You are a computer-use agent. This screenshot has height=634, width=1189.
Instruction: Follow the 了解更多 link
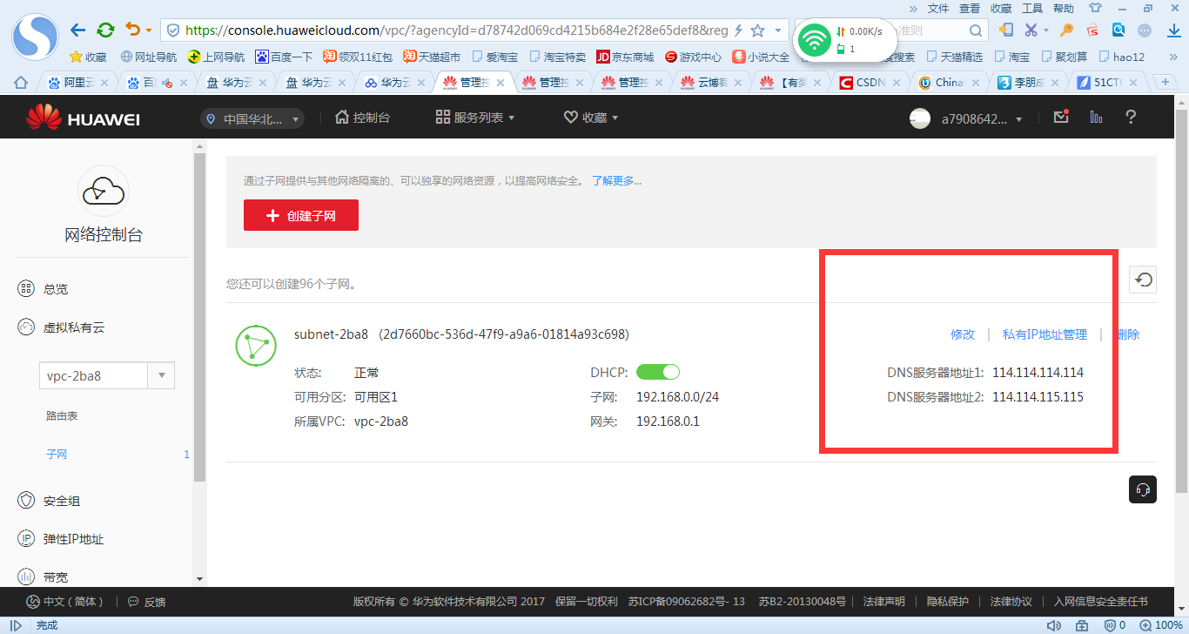point(617,181)
